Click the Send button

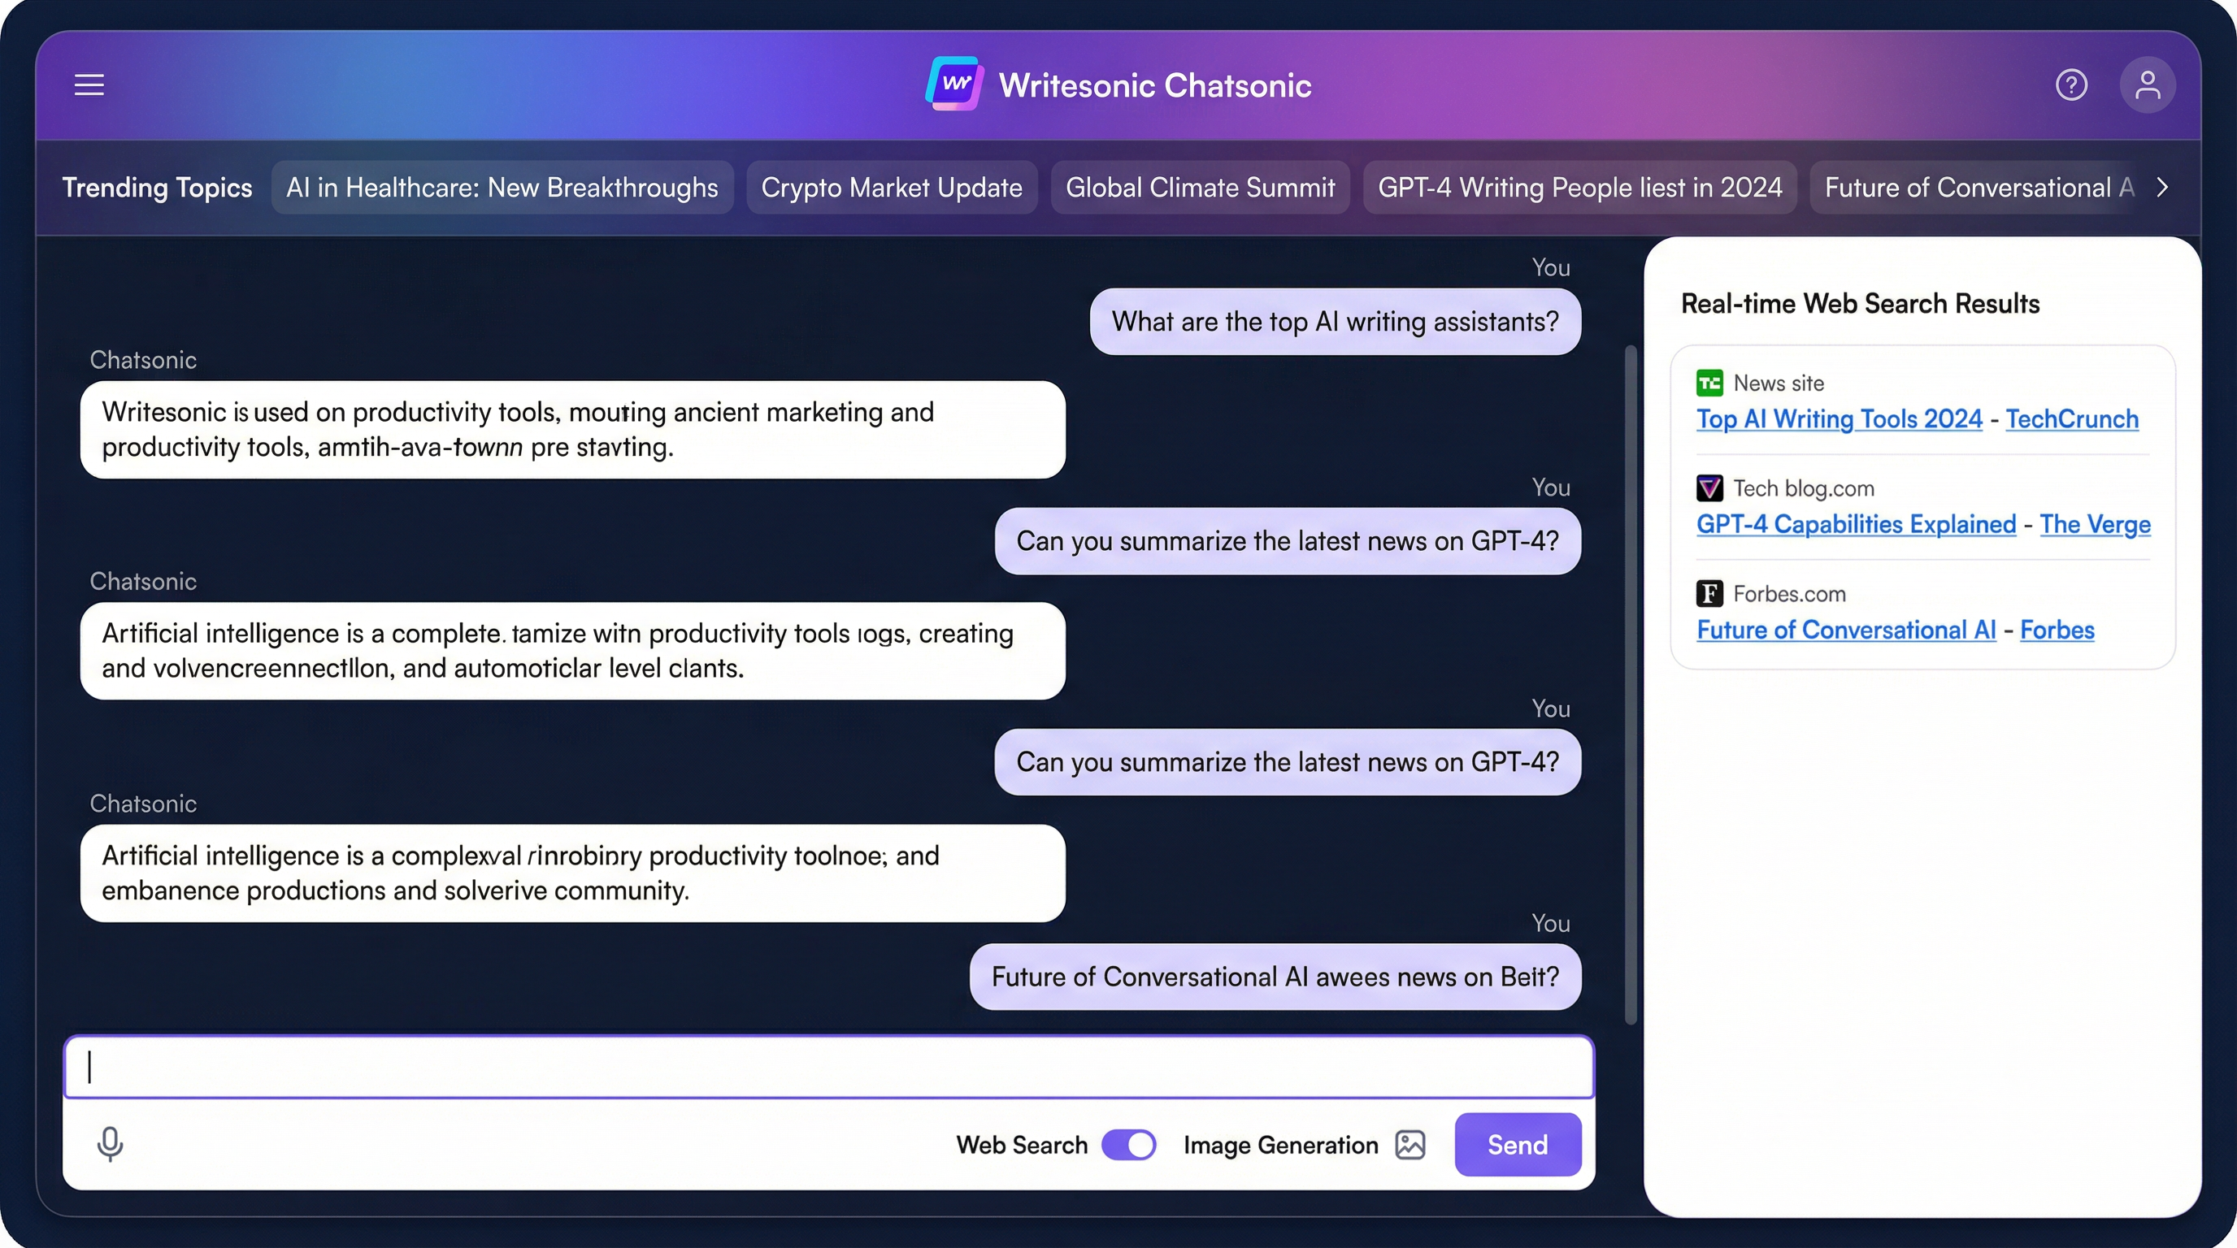click(1517, 1144)
